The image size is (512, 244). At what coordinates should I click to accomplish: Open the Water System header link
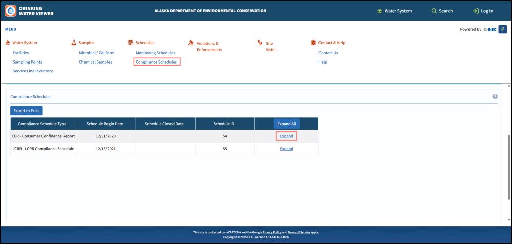[394, 11]
